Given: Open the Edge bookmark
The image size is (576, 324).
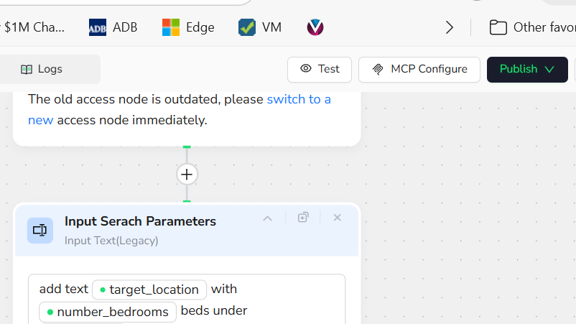Looking at the screenshot, I should pos(188,27).
